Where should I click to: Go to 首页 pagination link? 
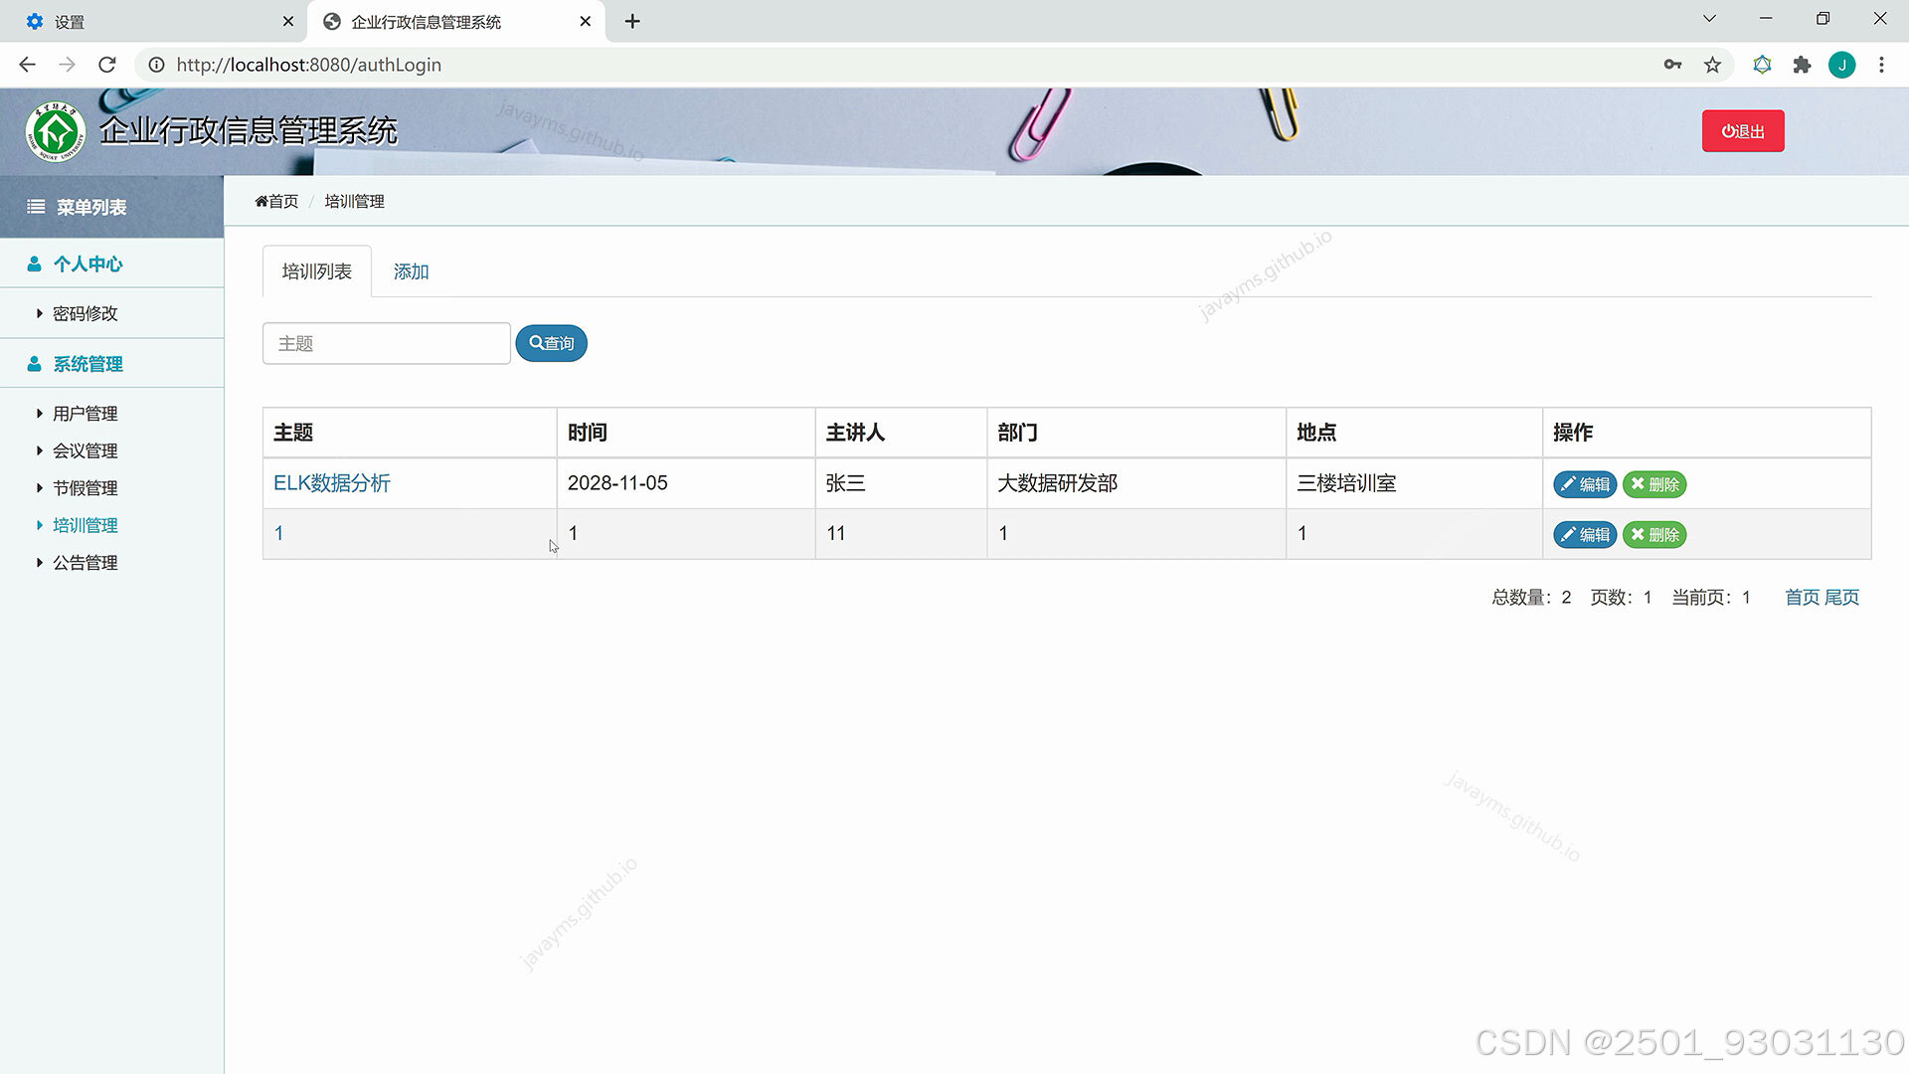click(1802, 597)
